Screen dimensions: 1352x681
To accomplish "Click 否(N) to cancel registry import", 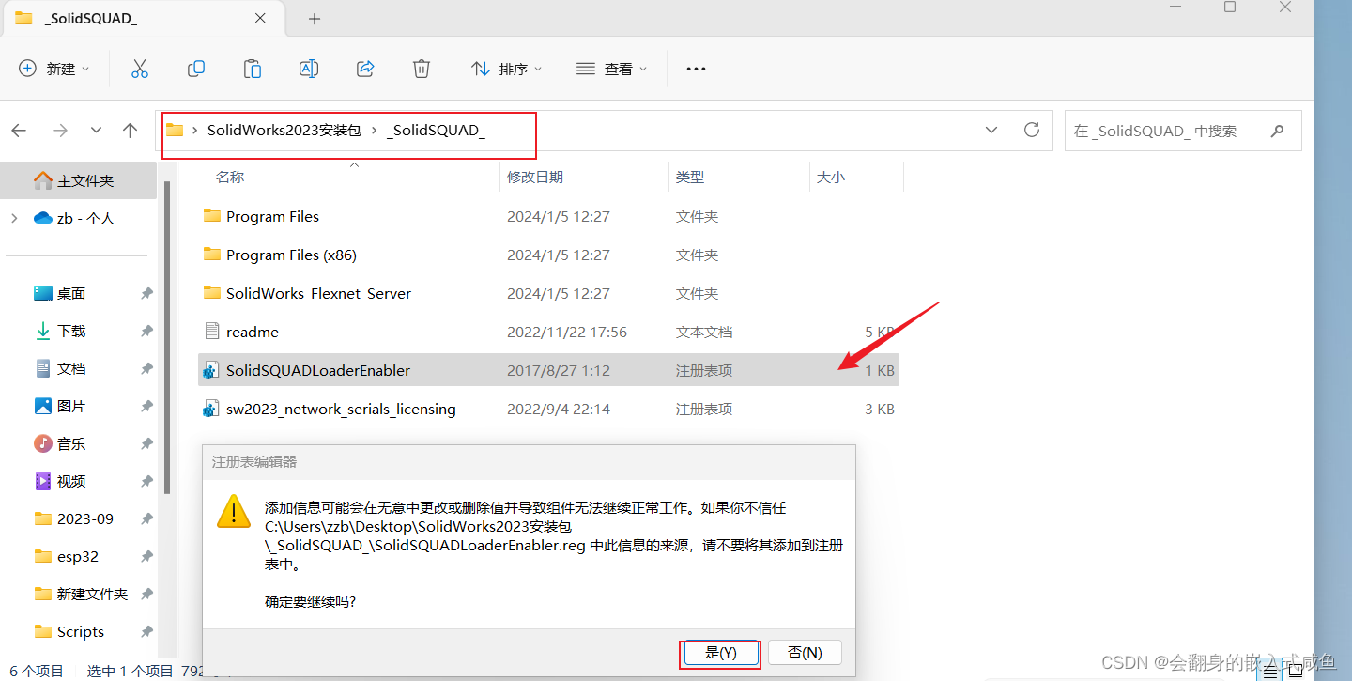I will 805,652.
